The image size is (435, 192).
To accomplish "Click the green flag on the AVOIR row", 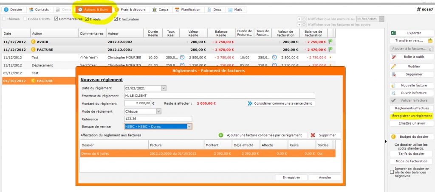I will tap(330, 42).
